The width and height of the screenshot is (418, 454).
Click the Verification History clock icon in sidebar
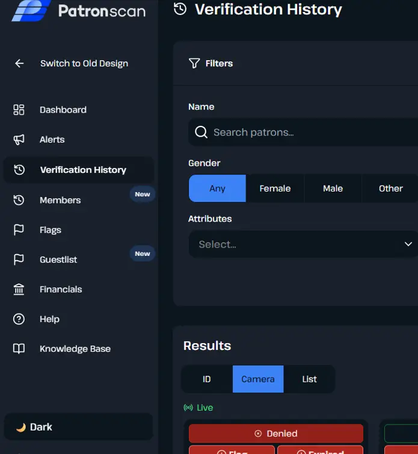coord(19,170)
